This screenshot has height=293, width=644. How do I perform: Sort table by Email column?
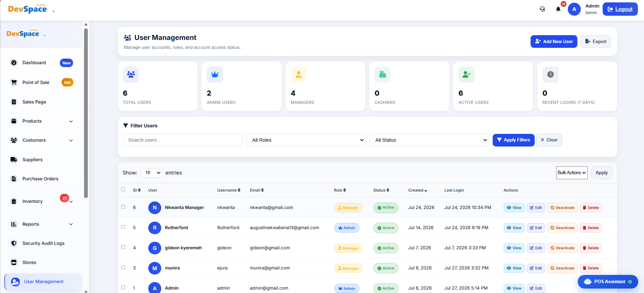257,190
